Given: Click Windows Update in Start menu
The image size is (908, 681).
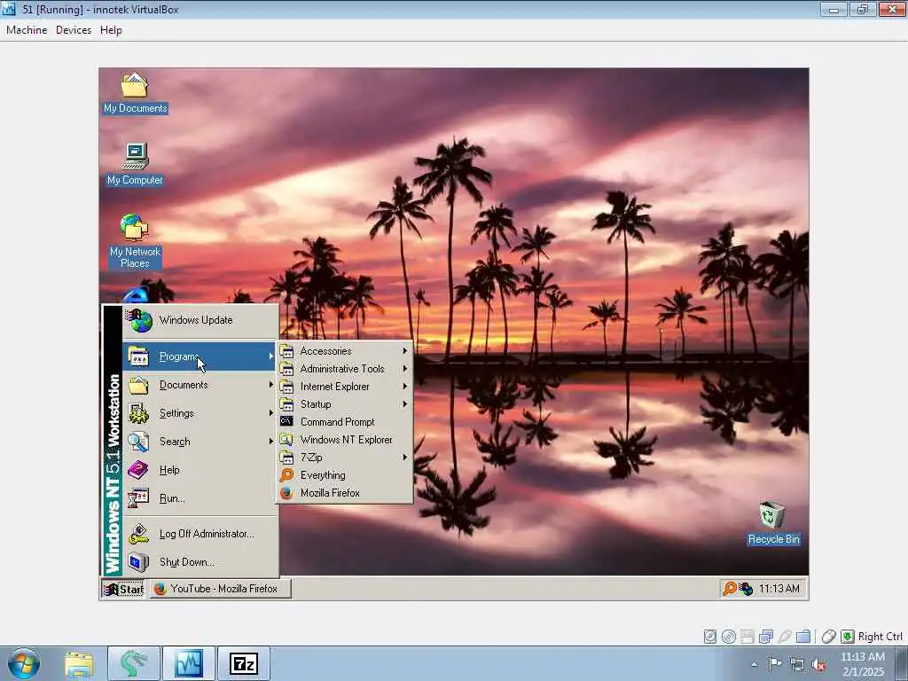Looking at the screenshot, I should pos(200,320).
